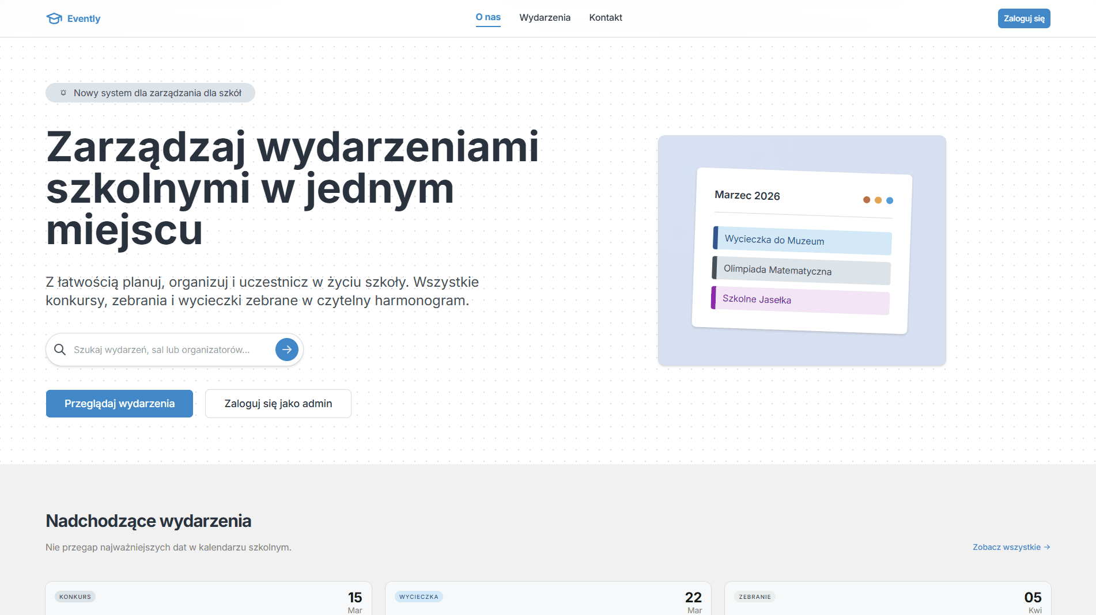
Task: Click the magnifying glass search icon
Action: pyautogui.click(x=60, y=350)
